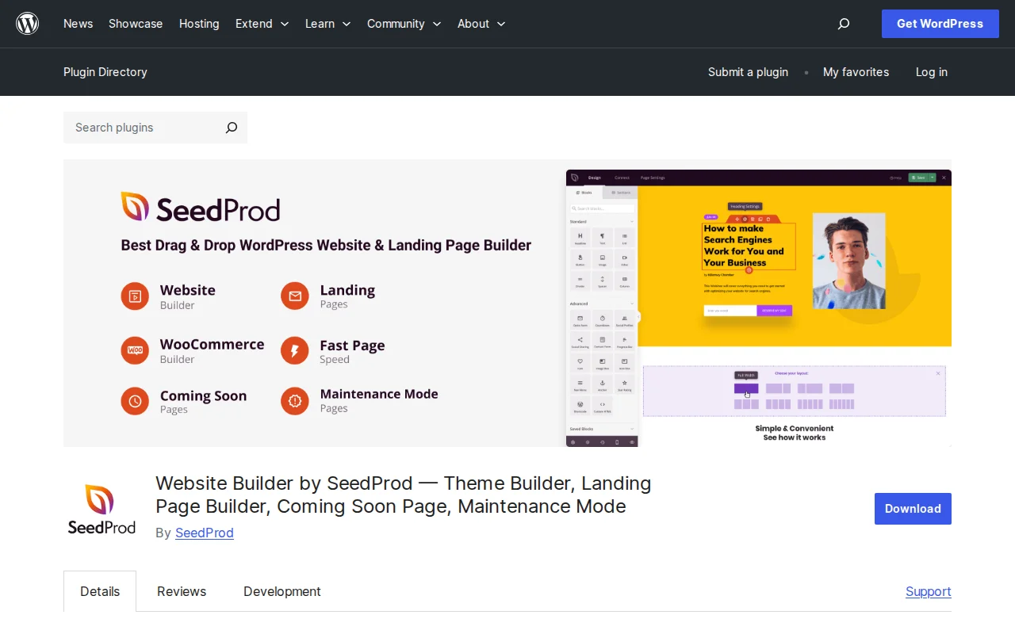1015x634 pixels.
Task: Click inside the Search plugins field
Action: tap(135, 128)
